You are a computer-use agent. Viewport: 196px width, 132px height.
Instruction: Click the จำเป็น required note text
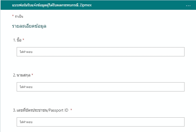(x=19, y=16)
